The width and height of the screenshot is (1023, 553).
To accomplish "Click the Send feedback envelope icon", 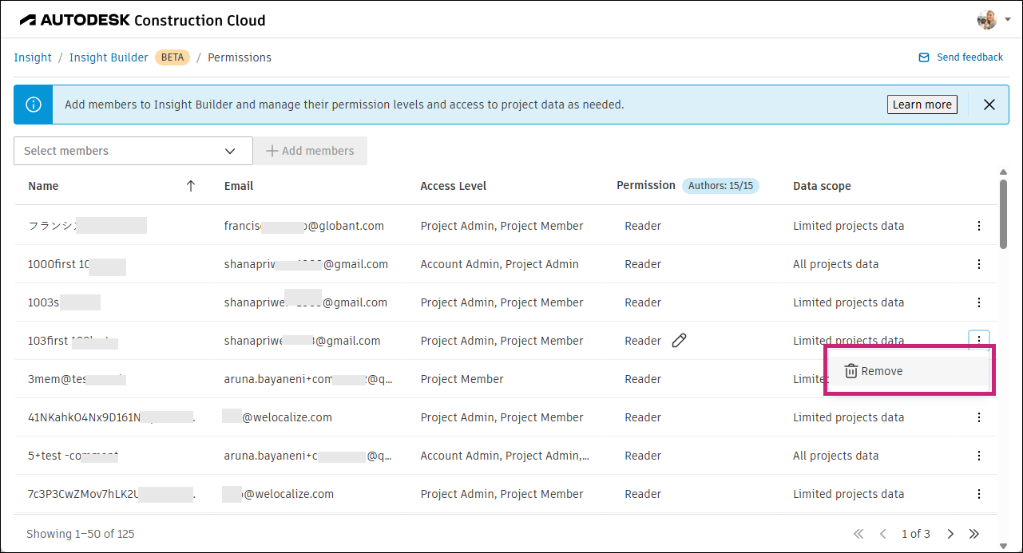I will pos(925,57).
